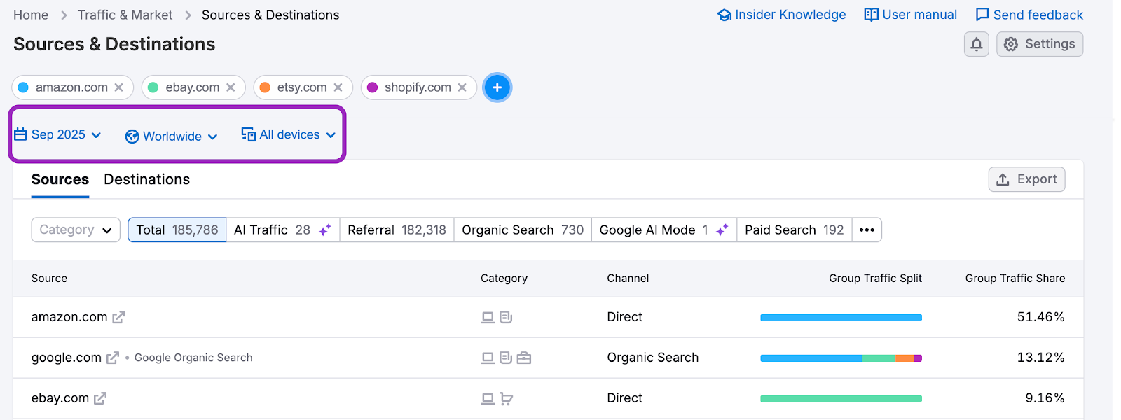
Task: Click the blue add competitor plus button
Action: 497,87
